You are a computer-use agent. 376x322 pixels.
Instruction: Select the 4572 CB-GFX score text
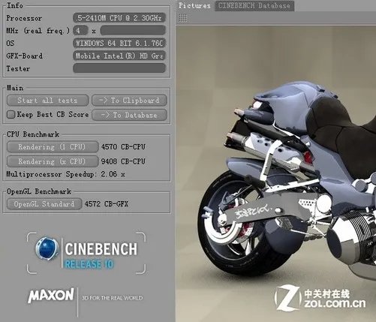tap(107, 204)
